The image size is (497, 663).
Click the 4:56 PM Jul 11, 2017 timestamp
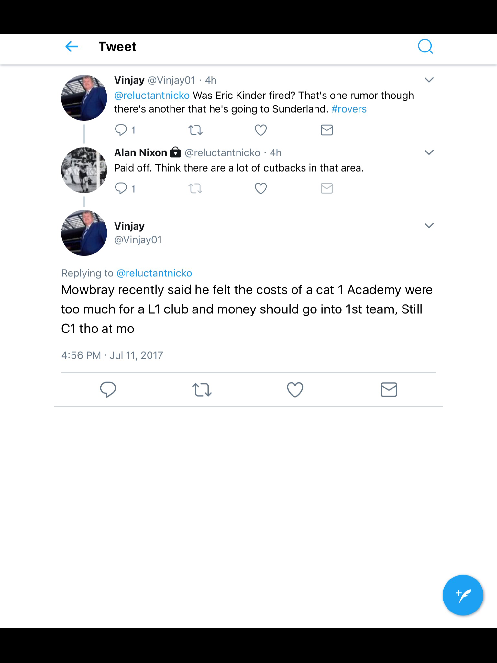112,355
